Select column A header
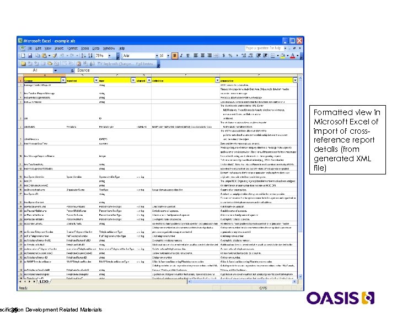 [x=45, y=75]
